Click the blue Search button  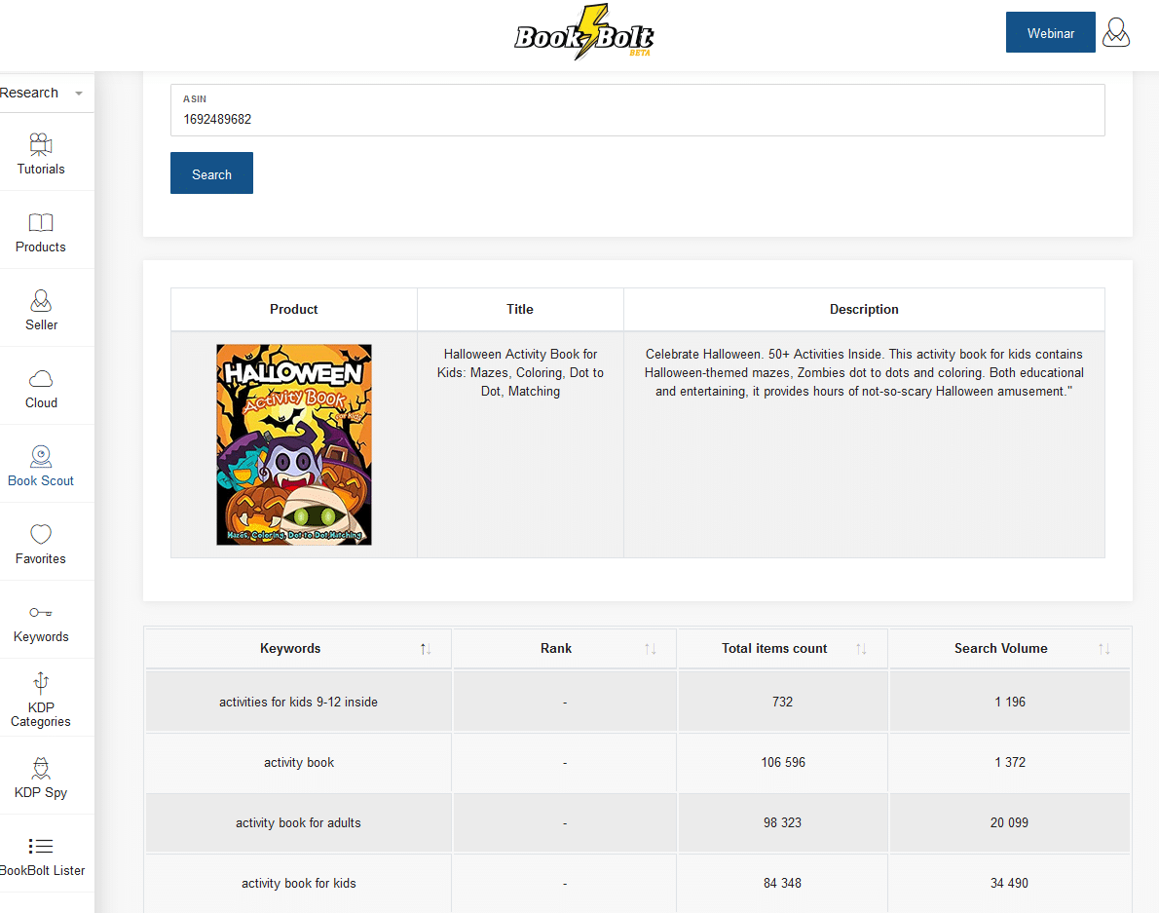pos(211,173)
